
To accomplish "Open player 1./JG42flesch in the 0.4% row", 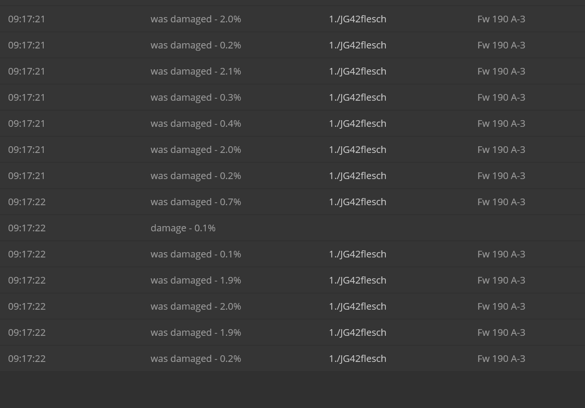I will pyautogui.click(x=357, y=123).
